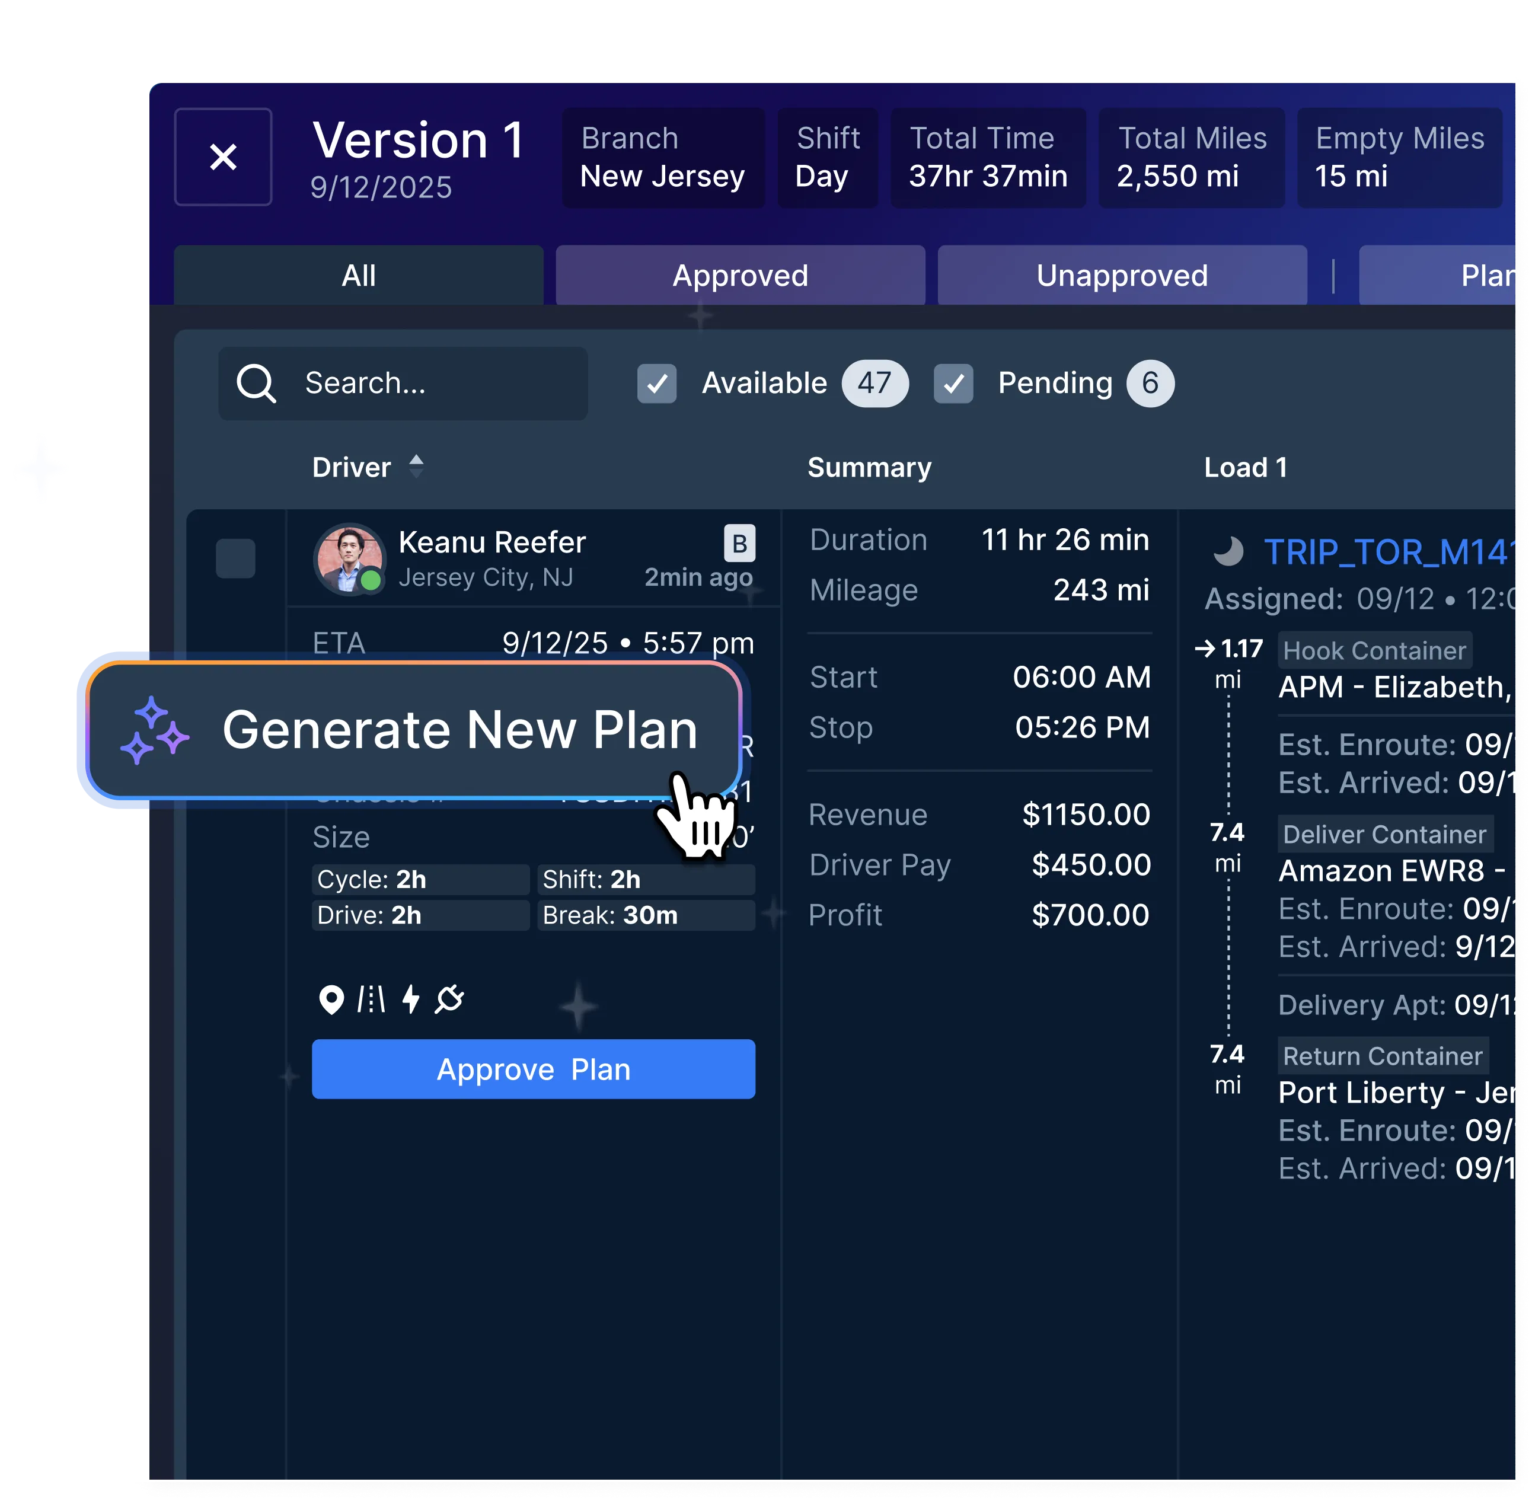Uncheck the Available checkbox
Screen dimensions: 1532x1501
coord(657,384)
